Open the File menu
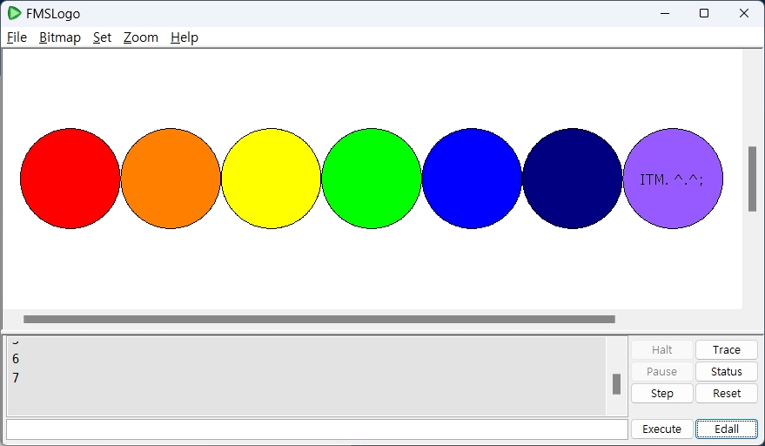 pos(17,37)
